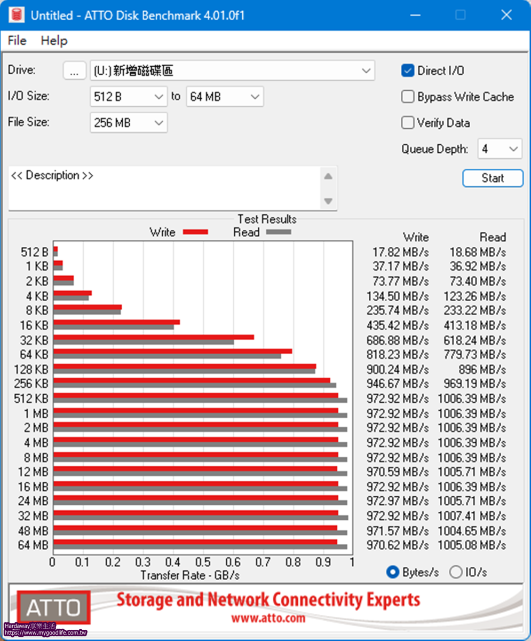Click write value 17.82 MB/s
531x641 pixels.
pos(400,252)
